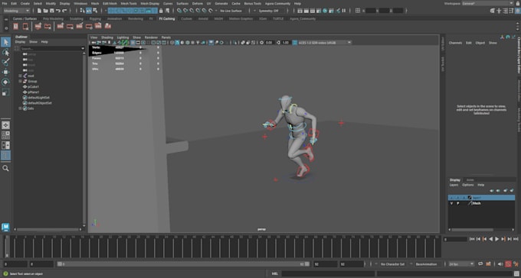This screenshot has height=278, width=521.
Task: Play animation backward
Action: pos(491,239)
